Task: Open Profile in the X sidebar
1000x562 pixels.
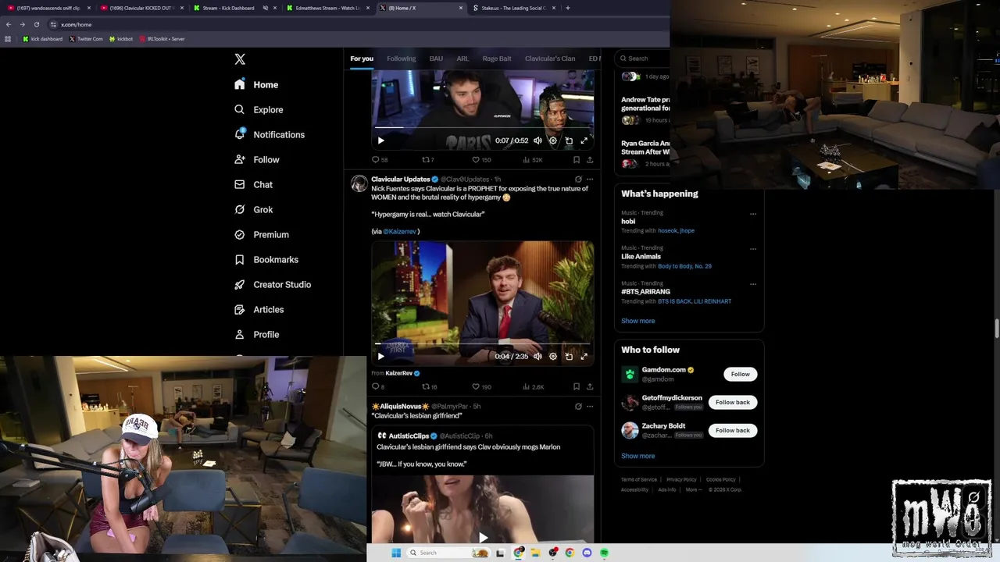Action: [x=256, y=335]
